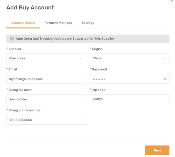Switch to the Payment Methods tab
This screenshot has height=157, width=175.
pos(58,23)
